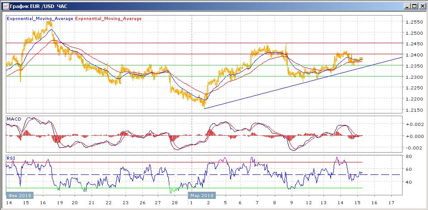Click date 14 at time axis start
Image resolution: width=428 pixels, height=210 pixels.
[10, 202]
